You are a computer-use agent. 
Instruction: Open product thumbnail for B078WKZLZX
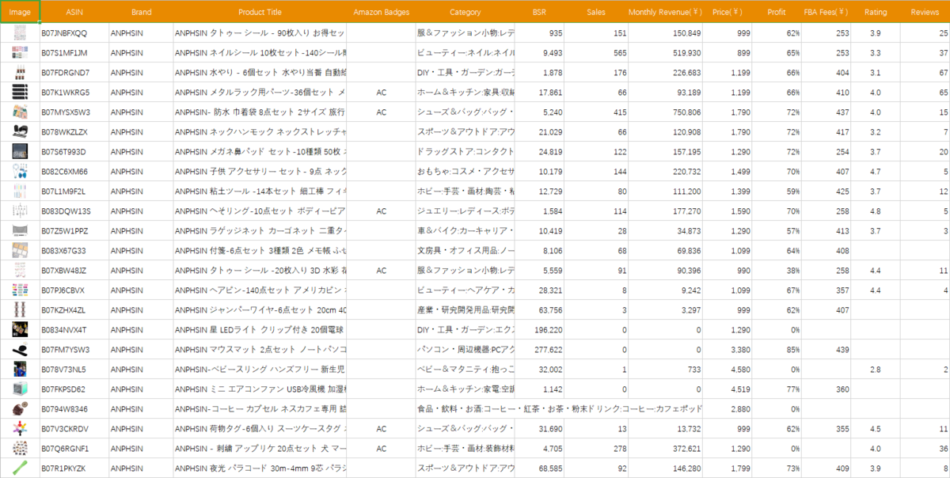click(20, 132)
